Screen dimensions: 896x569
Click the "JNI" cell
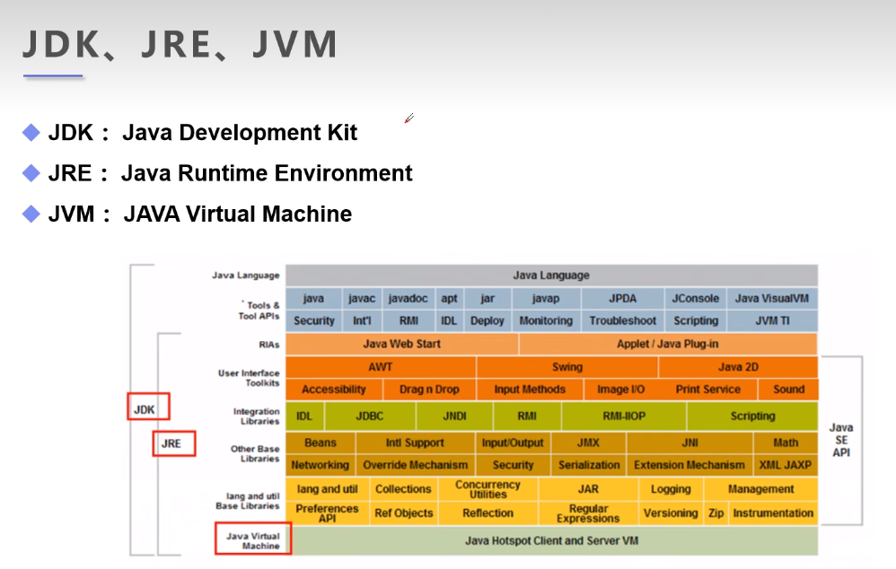pyautogui.click(x=690, y=442)
